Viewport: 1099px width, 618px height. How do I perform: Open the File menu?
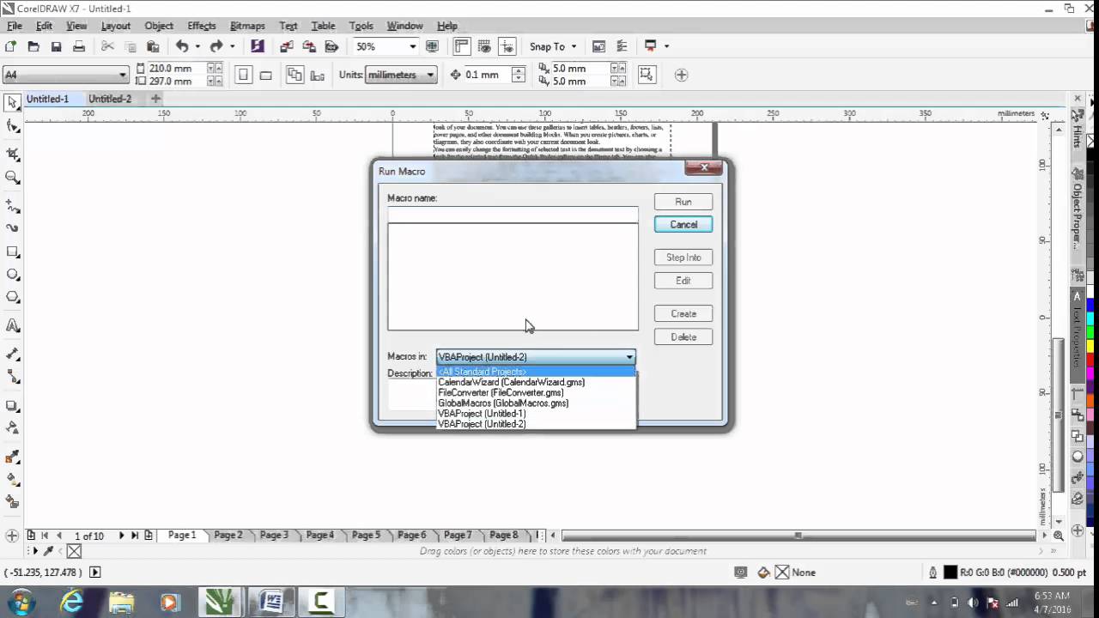[15, 26]
